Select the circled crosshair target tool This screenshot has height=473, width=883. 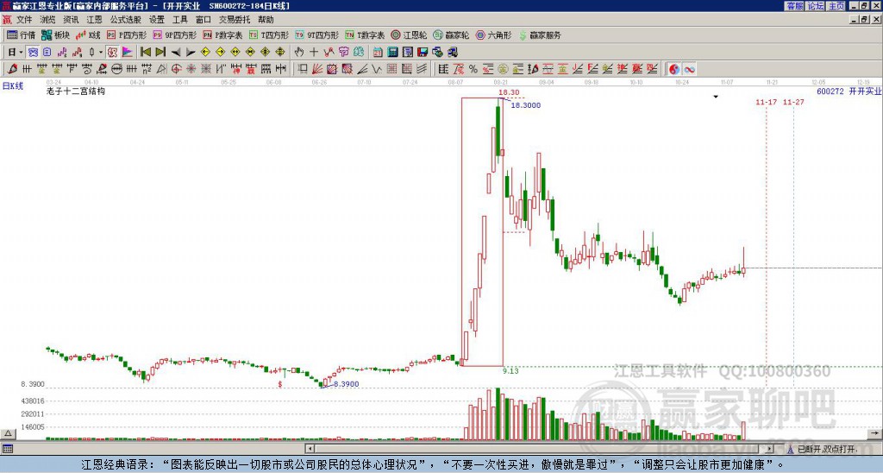[176, 69]
